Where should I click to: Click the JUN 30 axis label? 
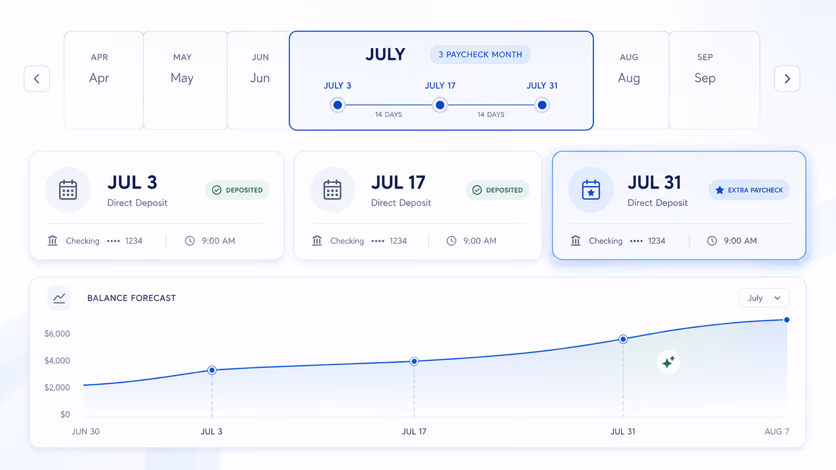pyautogui.click(x=85, y=432)
